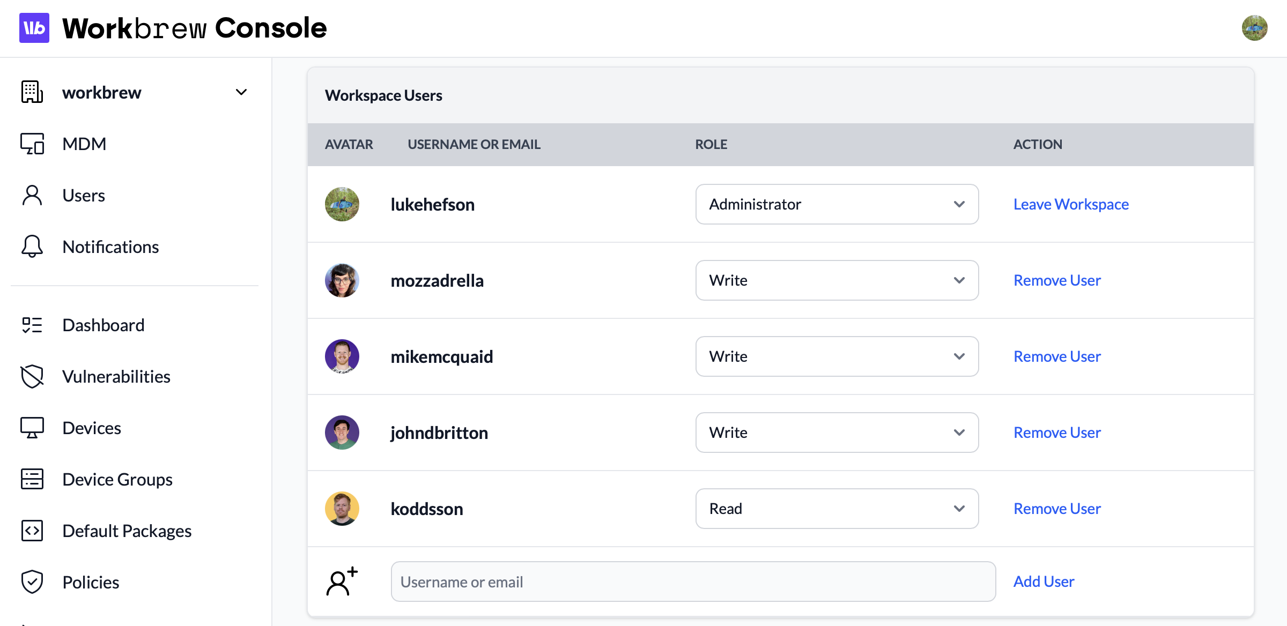Click the Notifications bell icon
Viewport: 1287px width, 626px height.
pos(32,247)
